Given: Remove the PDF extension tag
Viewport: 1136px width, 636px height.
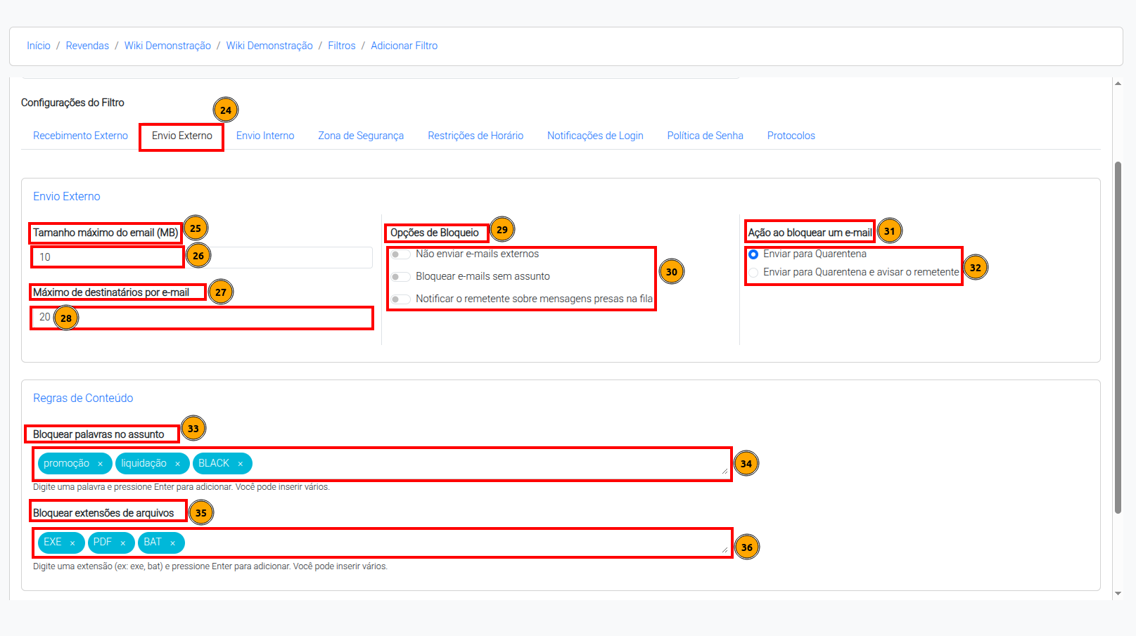Looking at the screenshot, I should (x=122, y=543).
